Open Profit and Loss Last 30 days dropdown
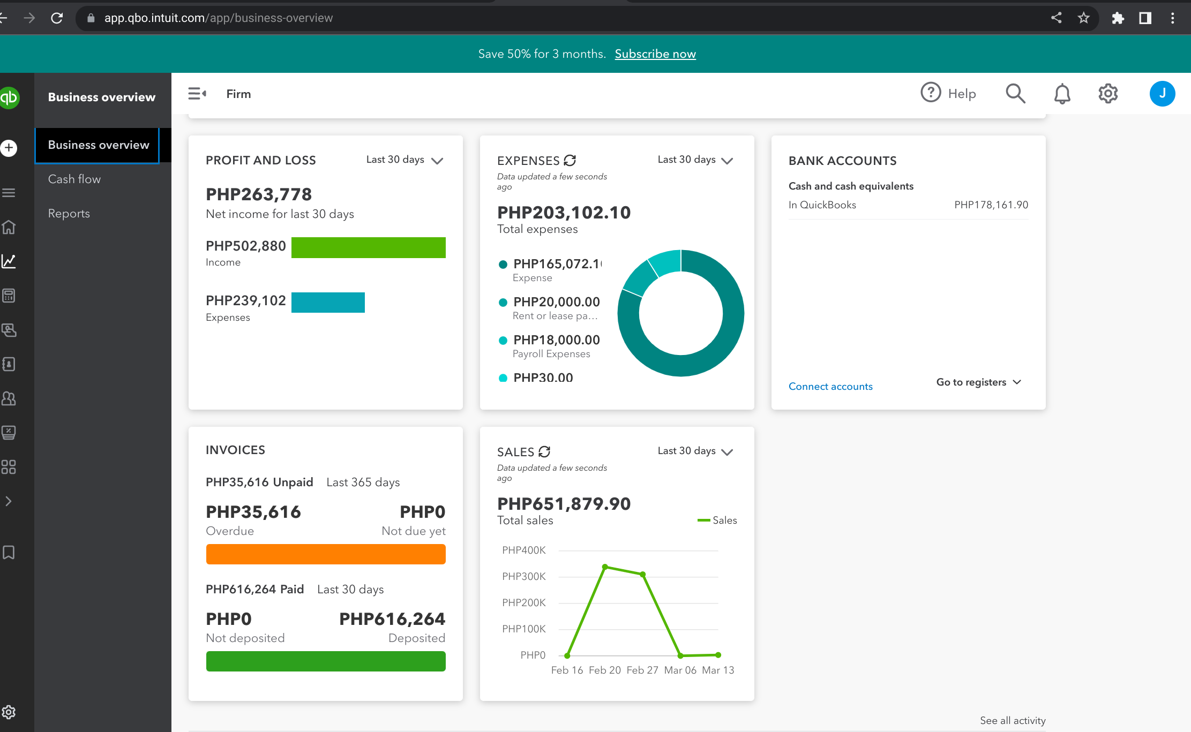 [405, 160]
